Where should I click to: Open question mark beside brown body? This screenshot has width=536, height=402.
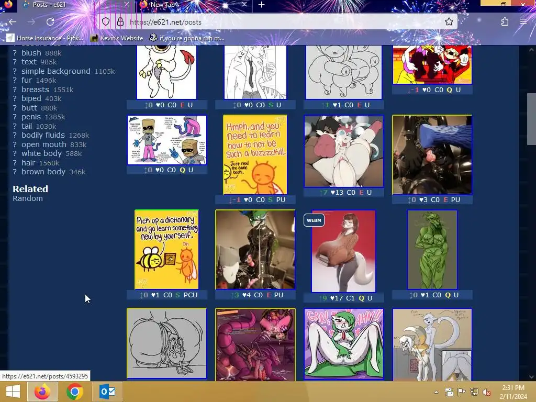[15, 172]
